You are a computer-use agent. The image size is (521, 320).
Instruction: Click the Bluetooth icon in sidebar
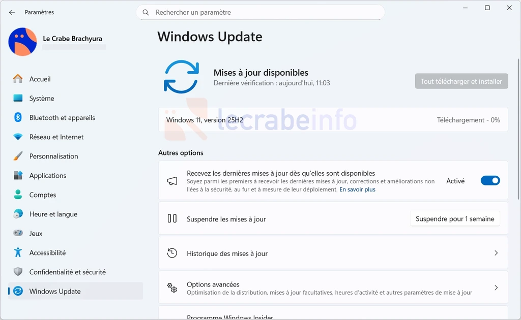pyautogui.click(x=18, y=117)
